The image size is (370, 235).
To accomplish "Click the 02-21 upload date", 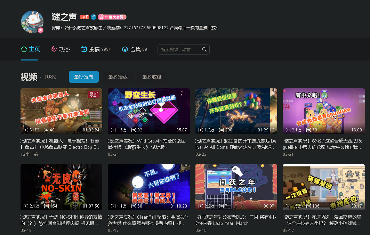I will point(288,154).
